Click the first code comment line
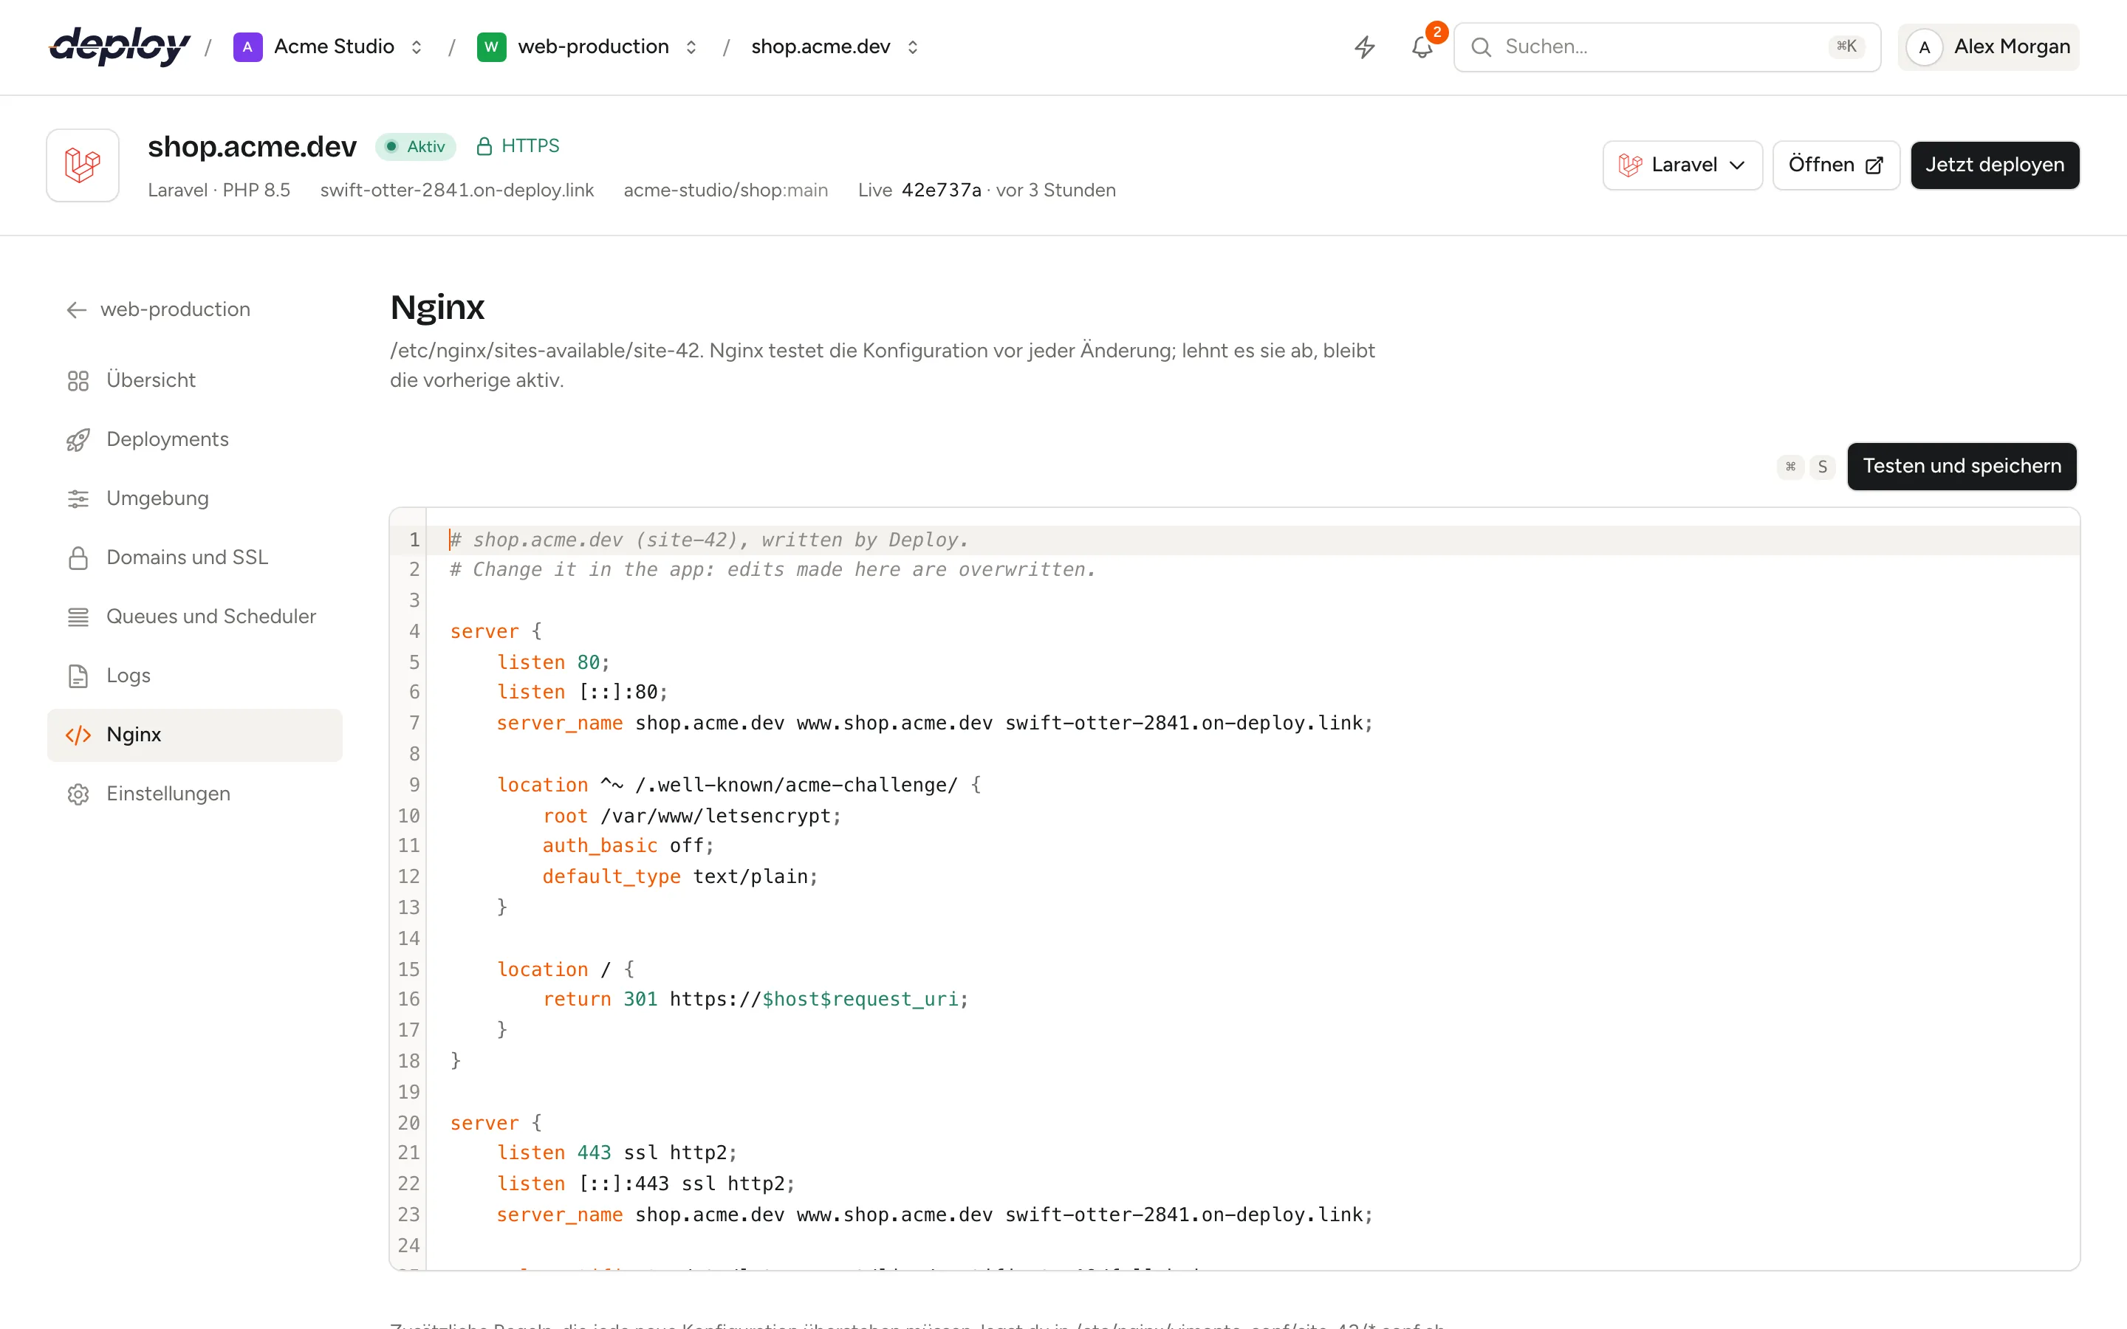This screenshot has width=2127, height=1329. pos(709,540)
